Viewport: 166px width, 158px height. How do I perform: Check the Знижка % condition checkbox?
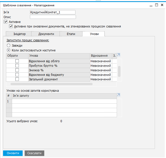click(17, 70)
